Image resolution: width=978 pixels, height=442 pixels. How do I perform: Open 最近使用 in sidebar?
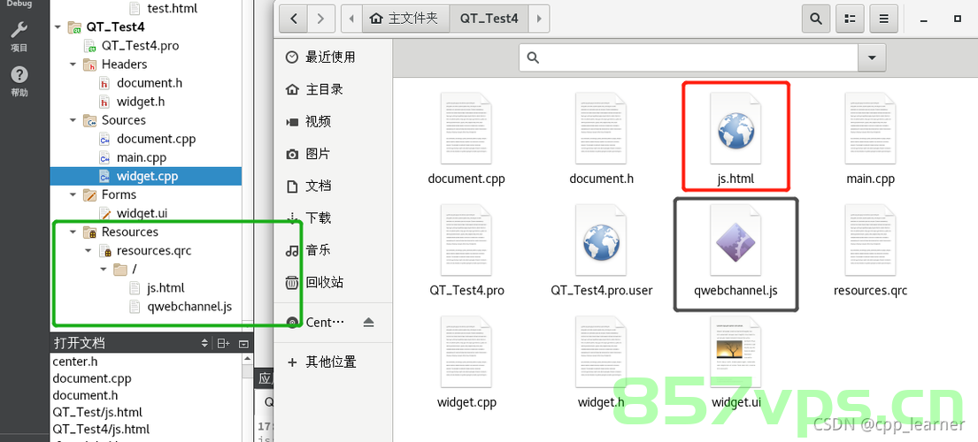tap(330, 57)
